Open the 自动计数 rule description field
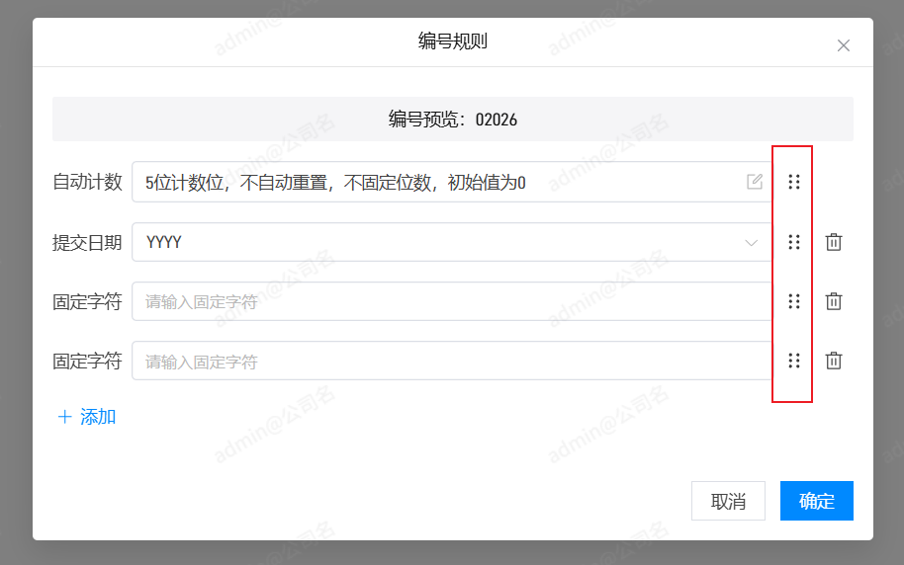 (435, 182)
